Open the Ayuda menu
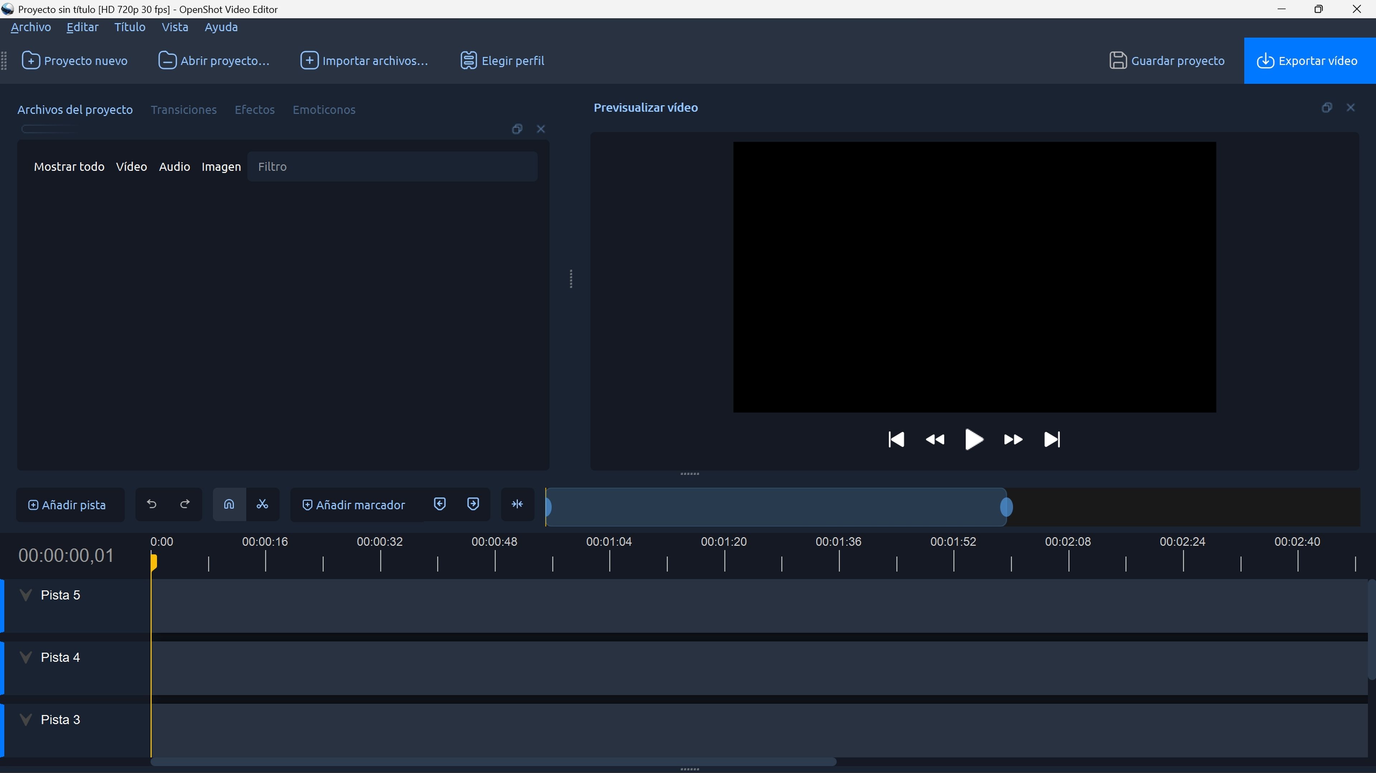The image size is (1376, 773). tap(221, 27)
